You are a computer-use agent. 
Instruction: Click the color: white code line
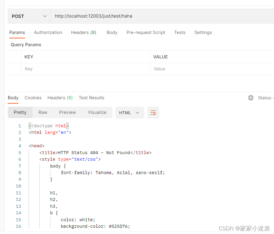78,220
